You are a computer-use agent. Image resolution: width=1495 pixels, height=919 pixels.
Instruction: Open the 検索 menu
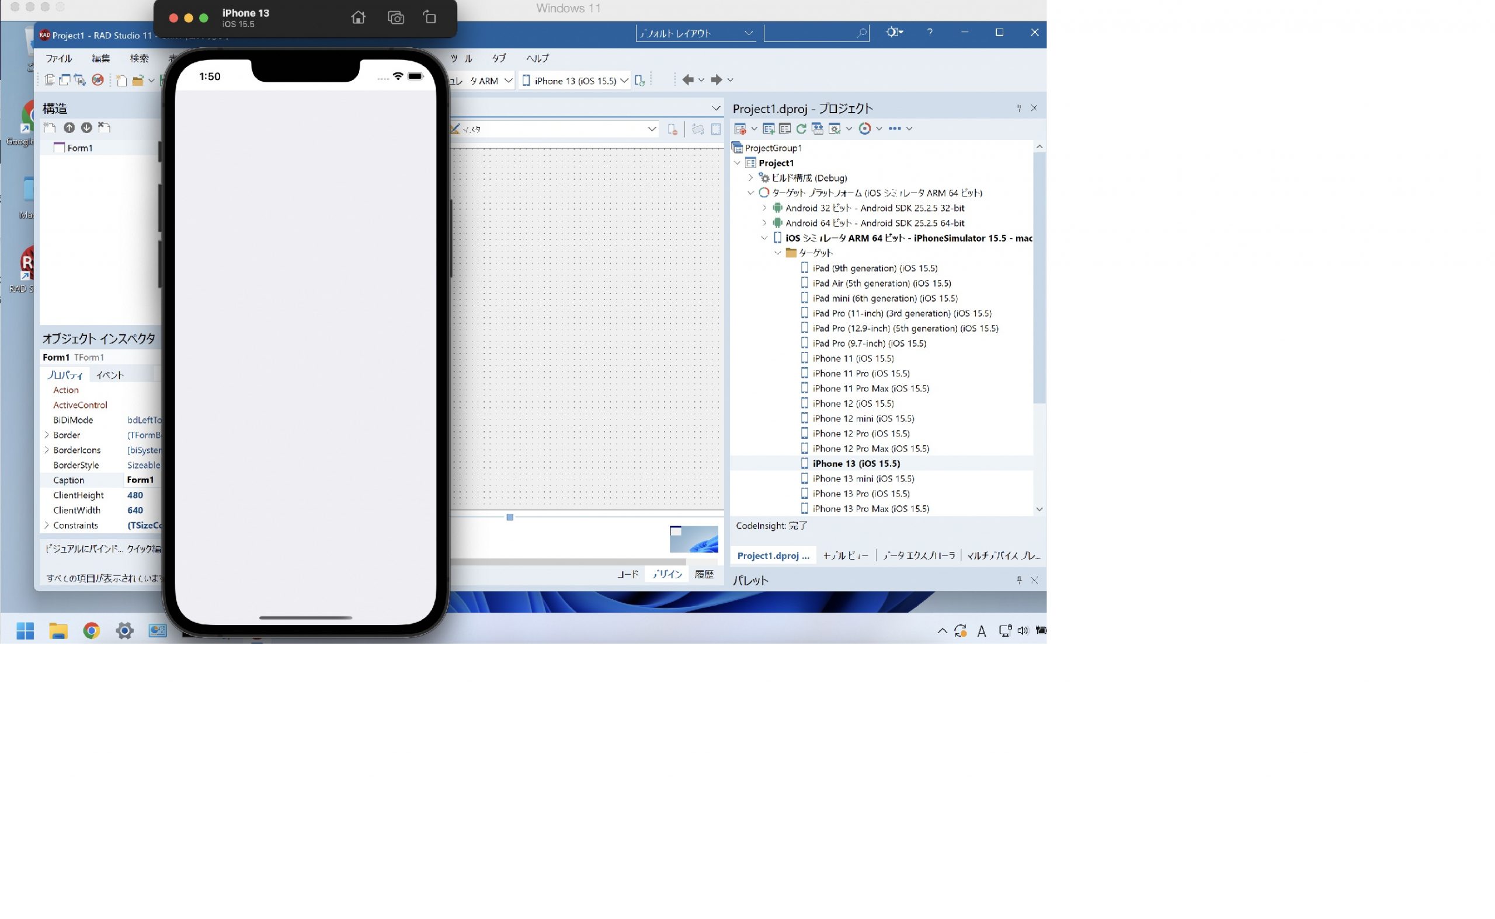(x=140, y=58)
